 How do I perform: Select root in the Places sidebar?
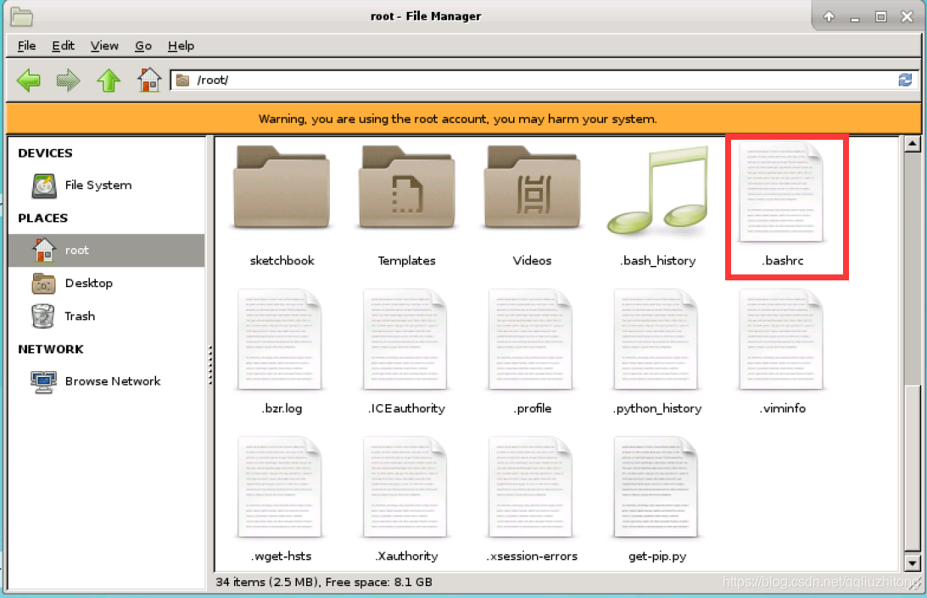point(106,251)
